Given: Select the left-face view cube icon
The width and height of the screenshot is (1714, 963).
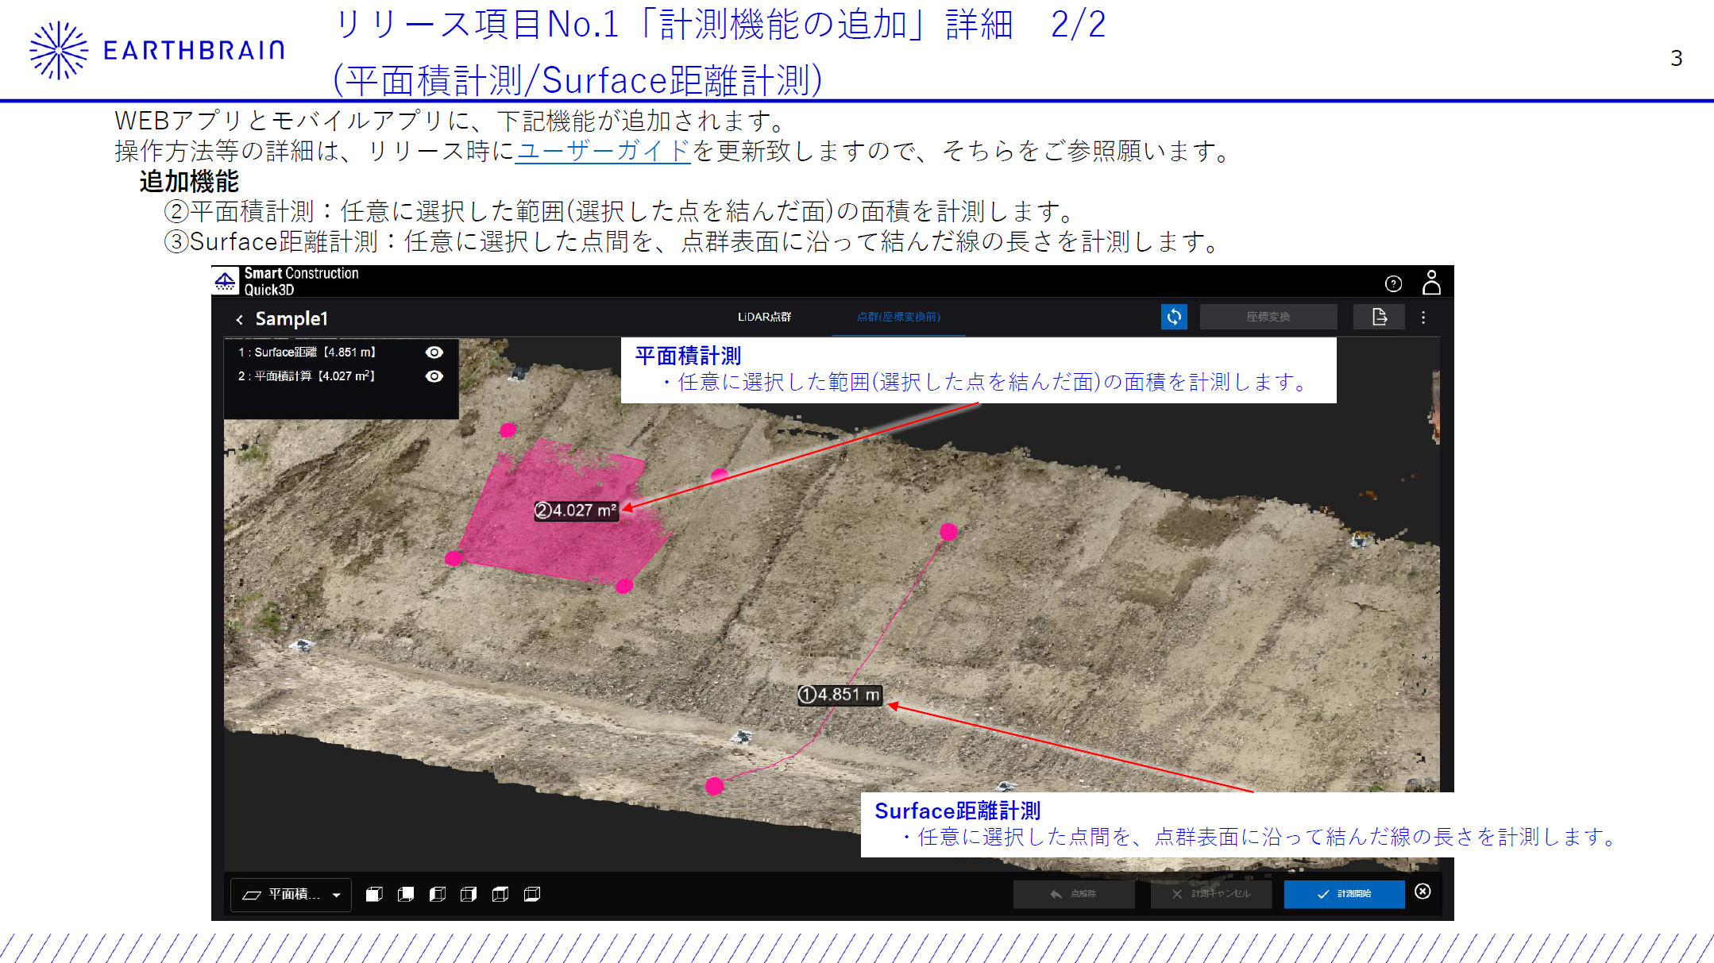Looking at the screenshot, I should point(438,895).
